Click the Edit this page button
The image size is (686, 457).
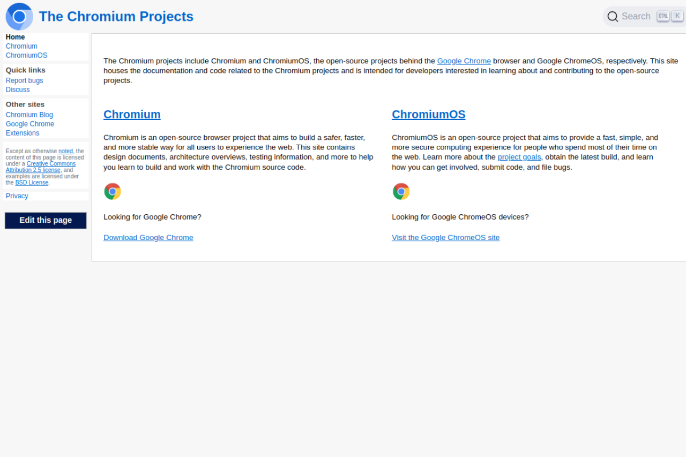click(46, 220)
